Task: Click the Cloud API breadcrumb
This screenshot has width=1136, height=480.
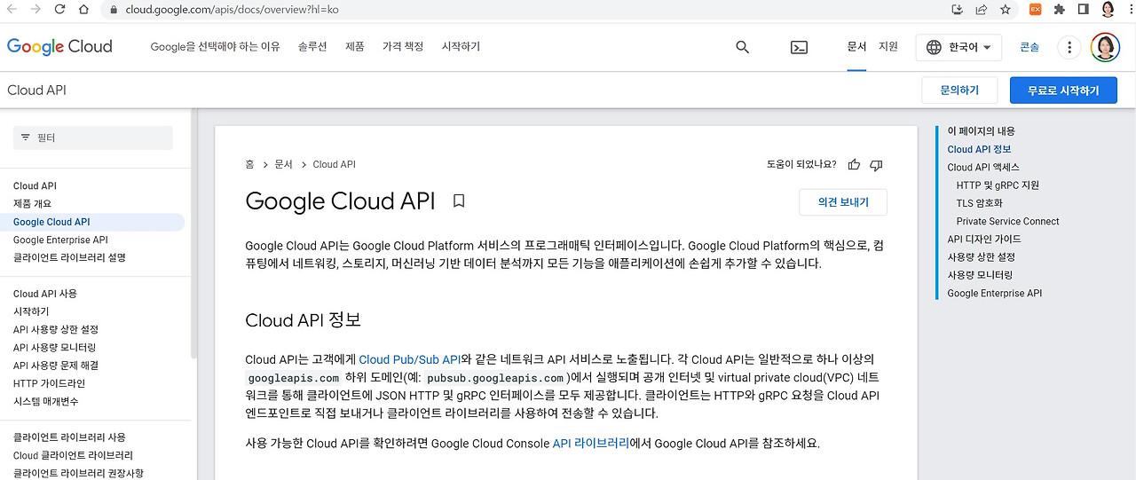Action: tap(334, 164)
